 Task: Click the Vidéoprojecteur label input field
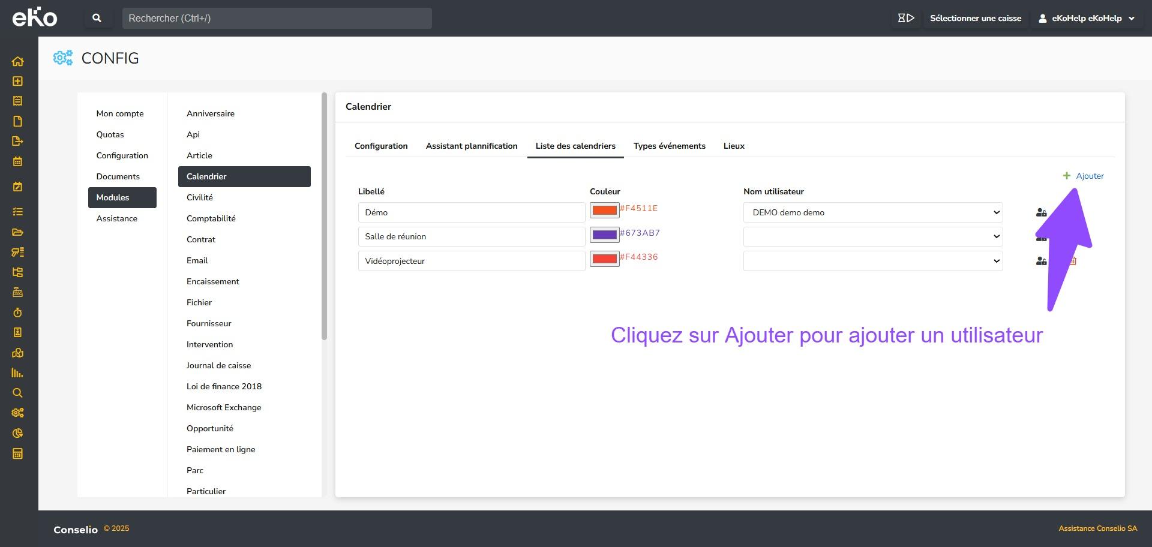coord(471,261)
